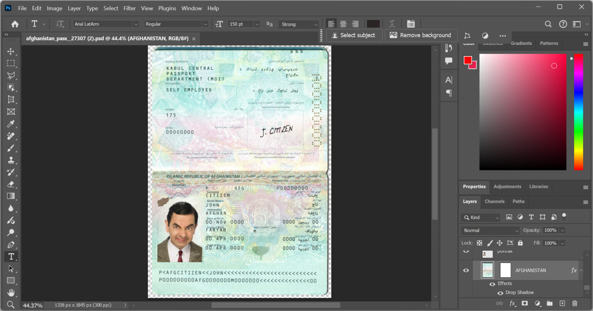593x311 pixels.
Task: Toggle Drop Shadow effect visibility
Action: click(500, 293)
